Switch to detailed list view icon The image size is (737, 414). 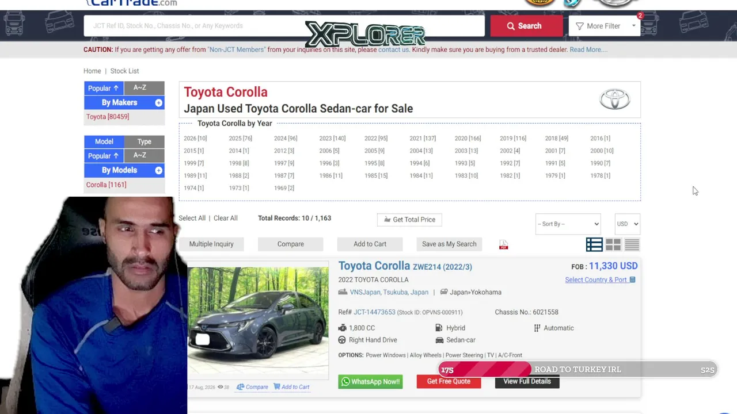594,244
